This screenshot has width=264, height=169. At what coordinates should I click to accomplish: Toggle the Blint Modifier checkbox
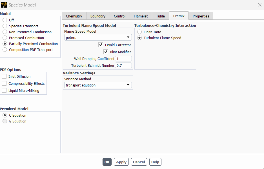tap(106, 52)
